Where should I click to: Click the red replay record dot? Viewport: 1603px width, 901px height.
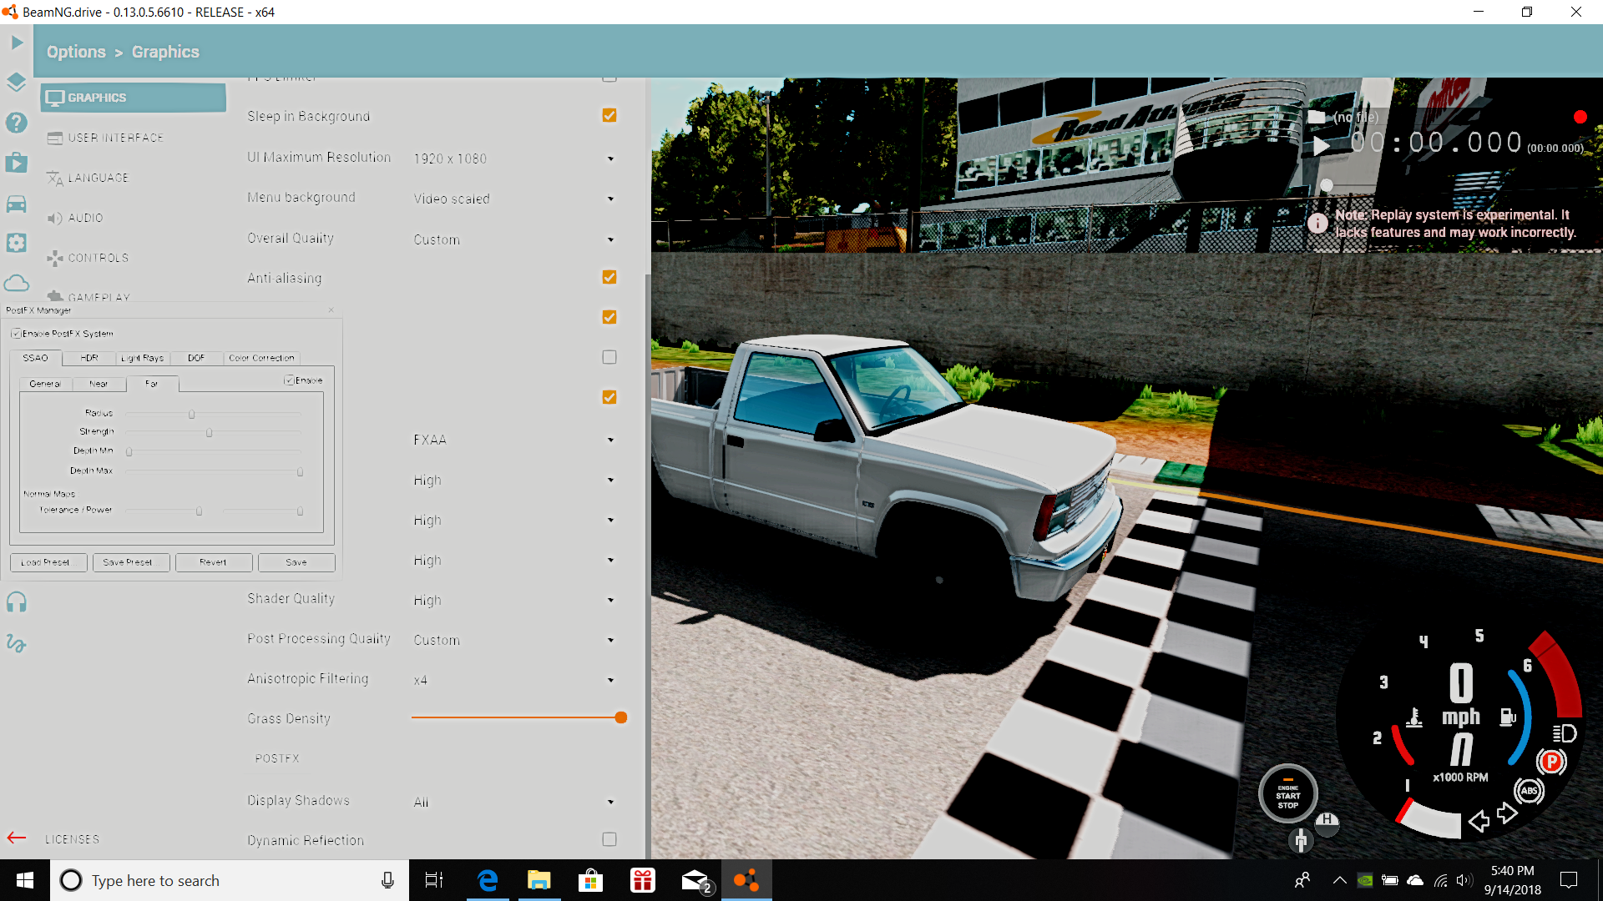pyautogui.click(x=1580, y=117)
